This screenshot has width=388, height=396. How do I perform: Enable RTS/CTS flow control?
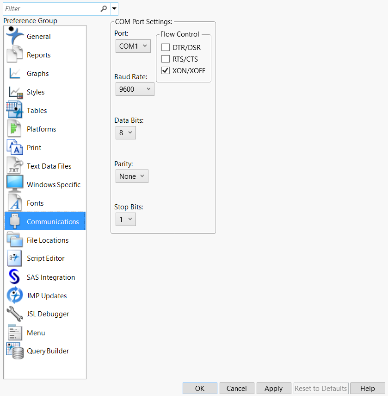166,59
